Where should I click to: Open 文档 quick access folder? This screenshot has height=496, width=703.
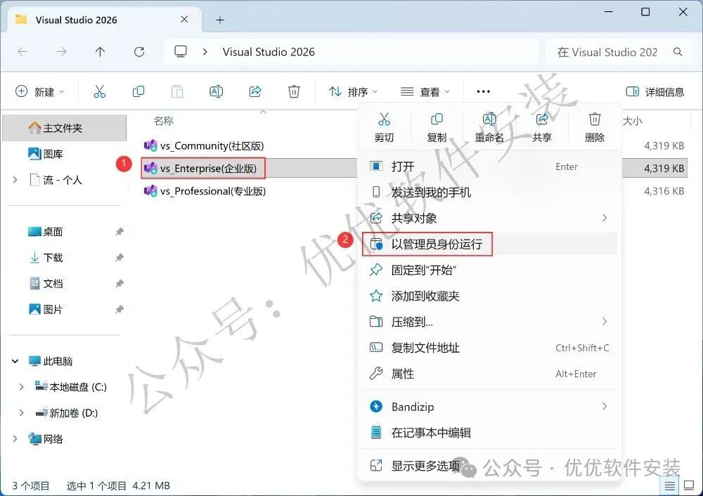(45, 284)
